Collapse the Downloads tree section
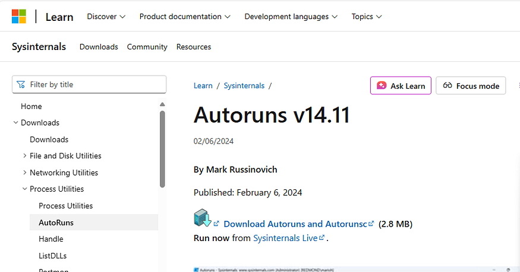 click(15, 123)
